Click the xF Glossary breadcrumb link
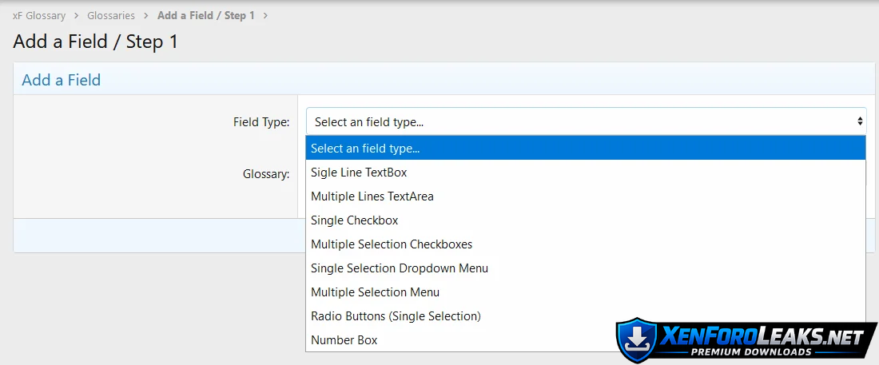The width and height of the screenshot is (879, 365). point(39,16)
